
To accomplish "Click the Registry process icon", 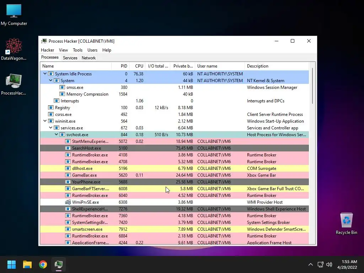I will (50, 107).
